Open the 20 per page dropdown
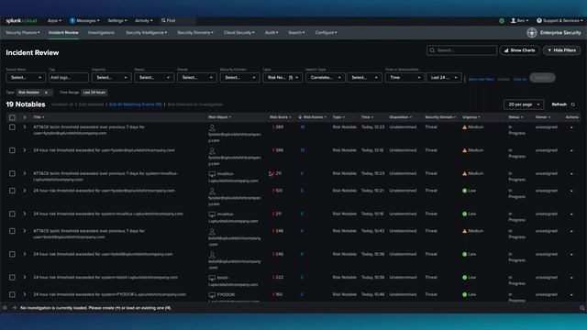Image resolution: width=587 pixels, height=330 pixels. [524, 104]
